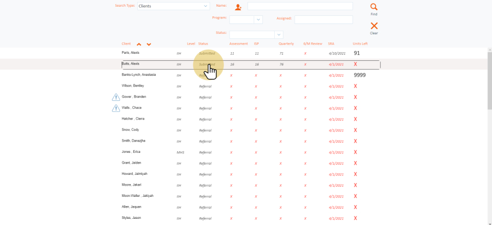Click the Assigned input field
Screen dimensions: 492x225
[x=323, y=19]
